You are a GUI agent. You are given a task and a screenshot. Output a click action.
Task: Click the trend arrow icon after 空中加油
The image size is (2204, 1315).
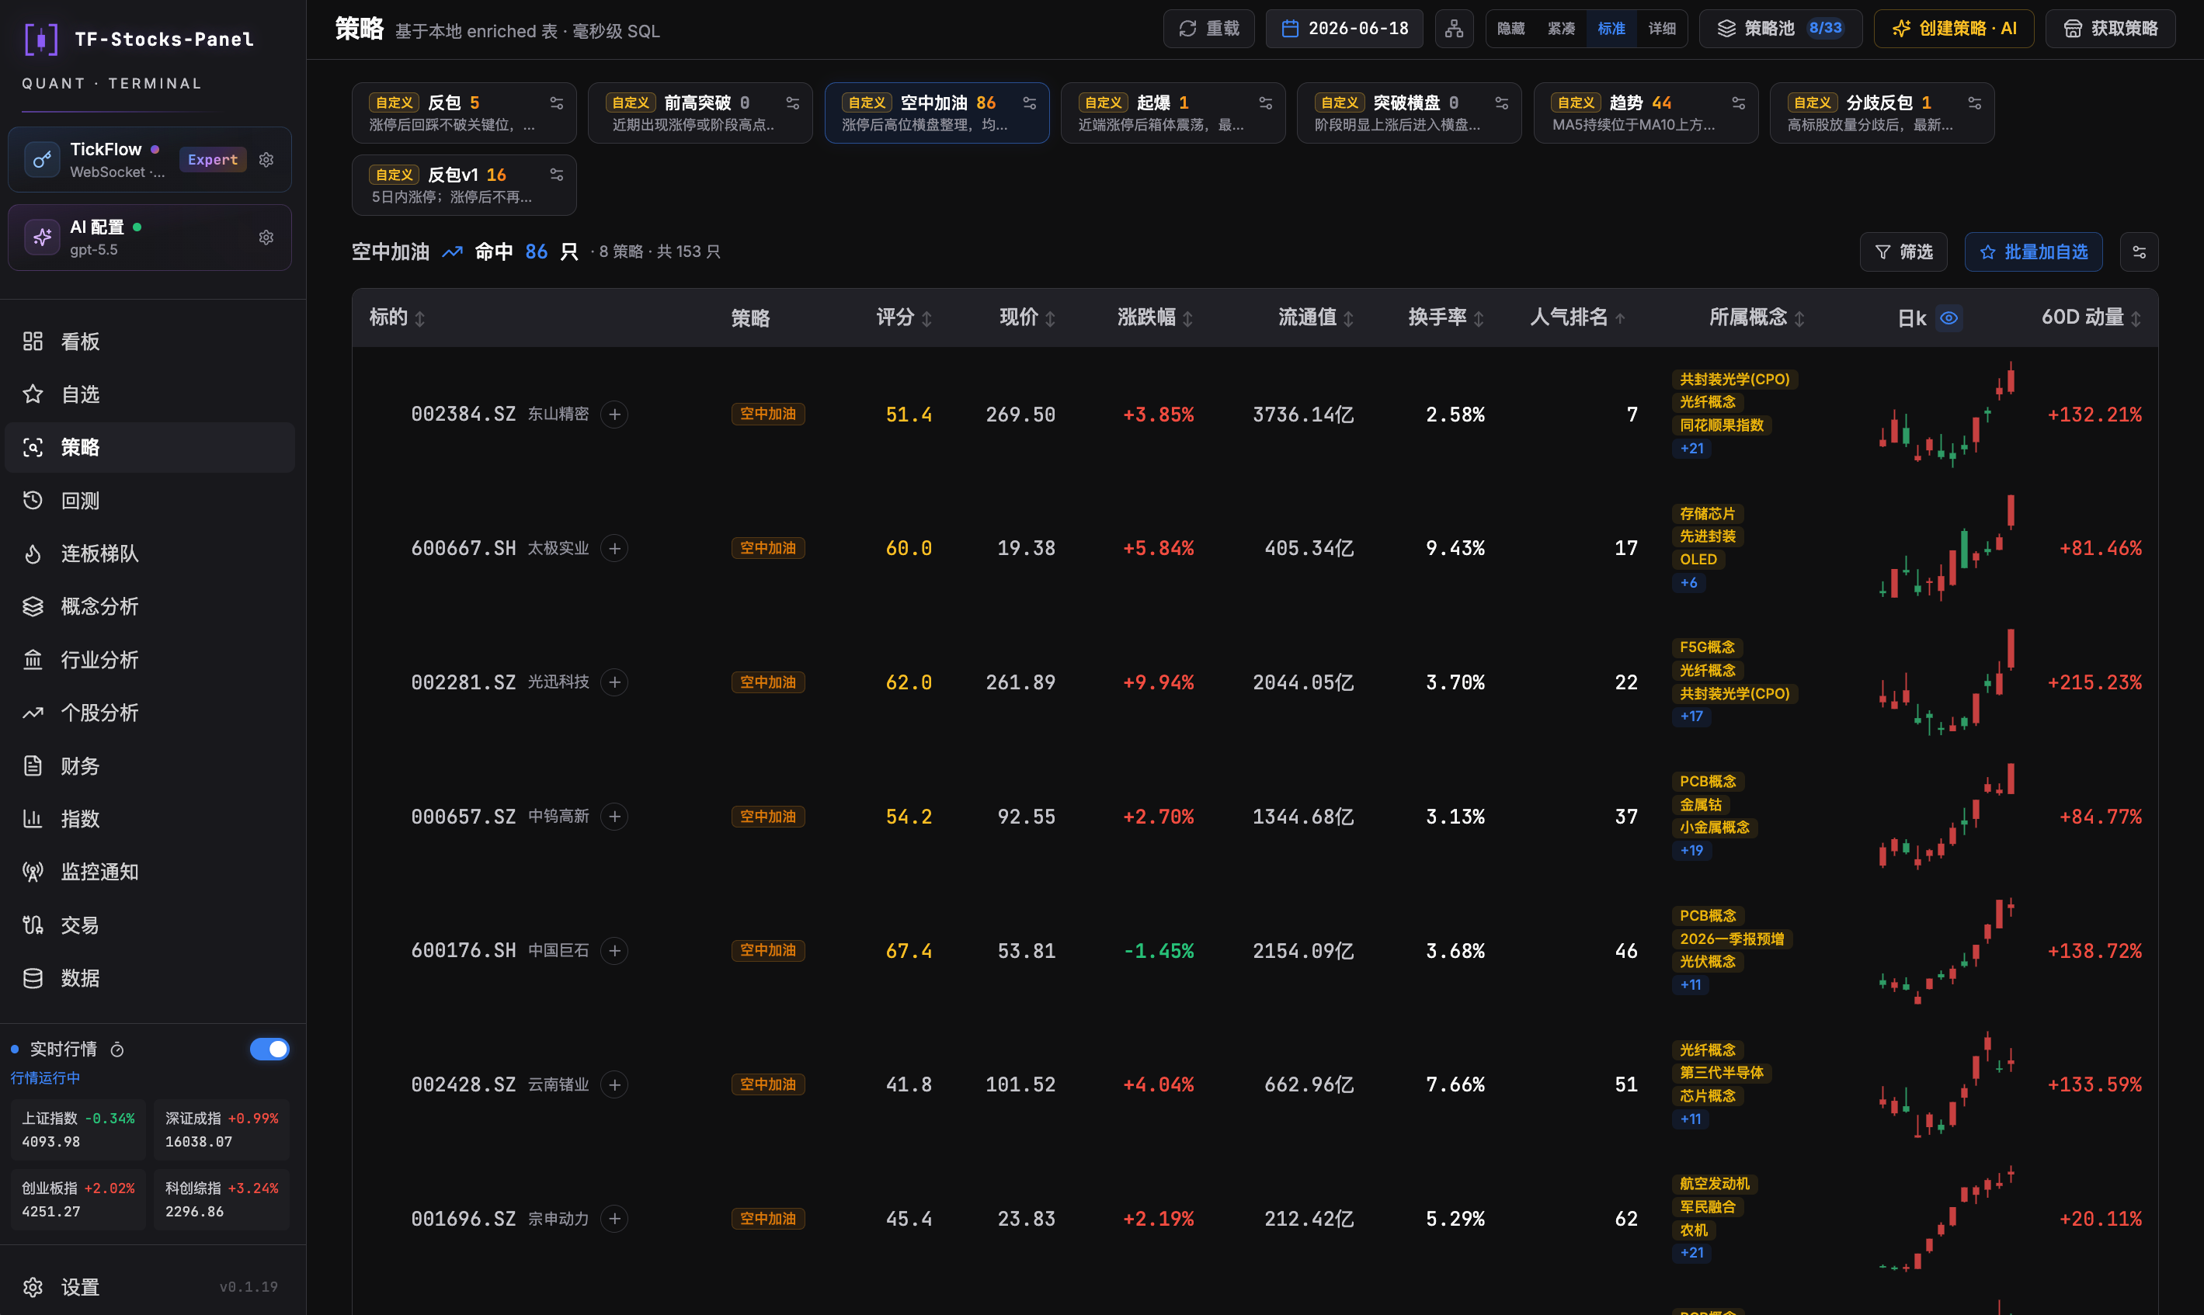point(452,252)
